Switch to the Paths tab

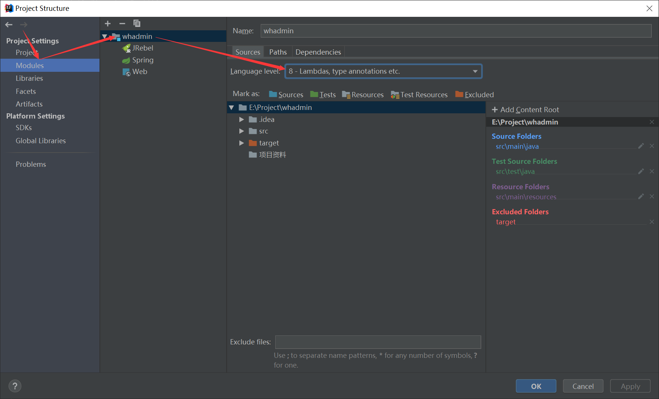tap(278, 52)
